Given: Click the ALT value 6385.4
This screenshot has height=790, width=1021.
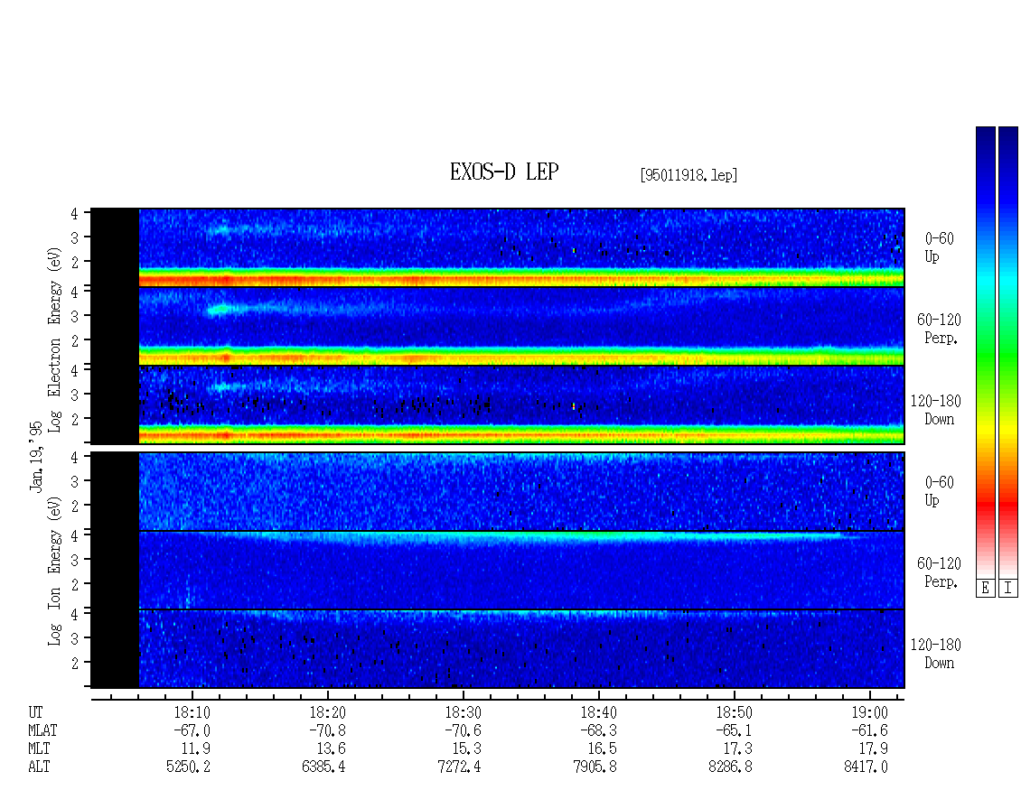Looking at the screenshot, I should 323,767.
